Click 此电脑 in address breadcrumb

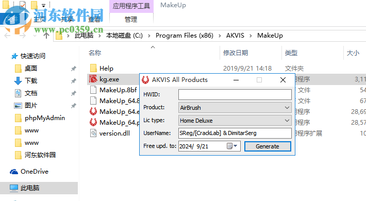84,36
